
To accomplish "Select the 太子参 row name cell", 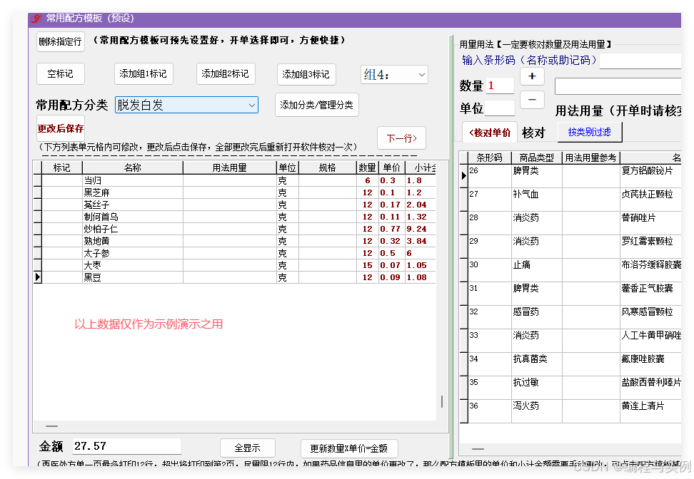I will pyautogui.click(x=132, y=253).
